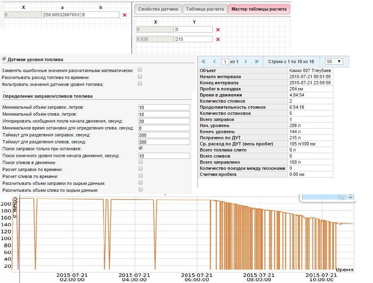This screenshot has height=283, width=373.
Task: Select the 'Мастер таблицы расчета' tab
Action: (x=259, y=9)
